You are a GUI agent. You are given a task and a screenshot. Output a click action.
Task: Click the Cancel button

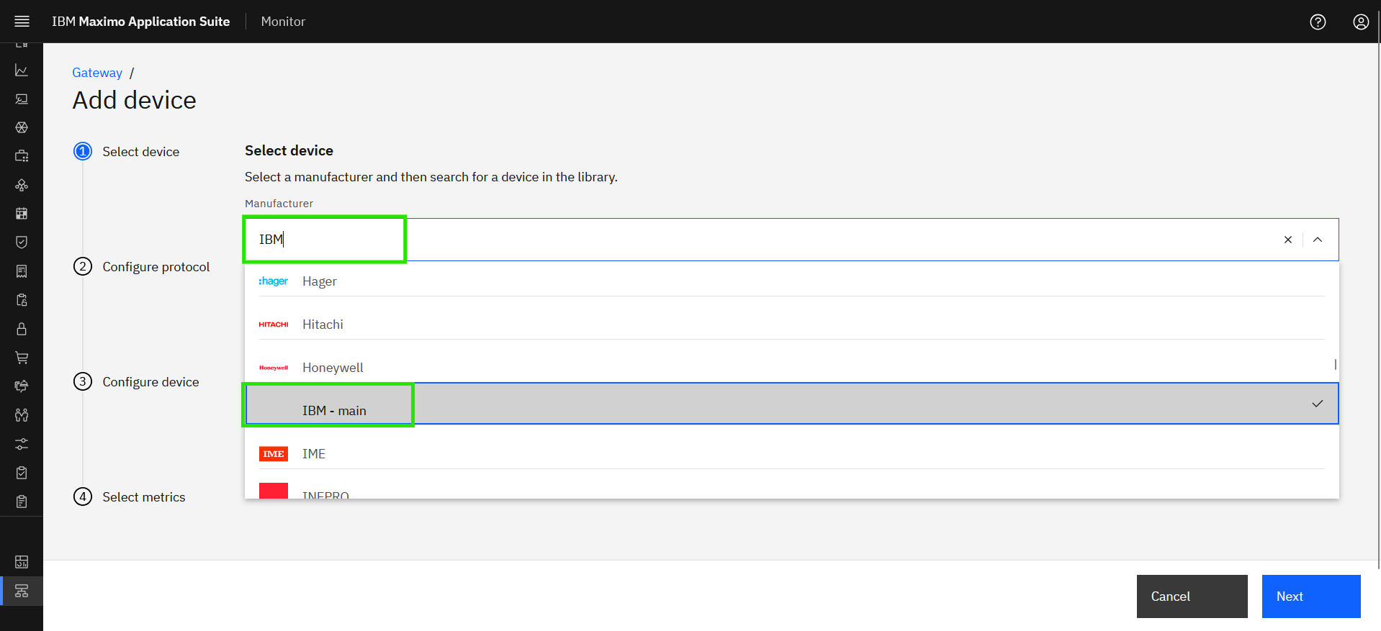click(1192, 596)
